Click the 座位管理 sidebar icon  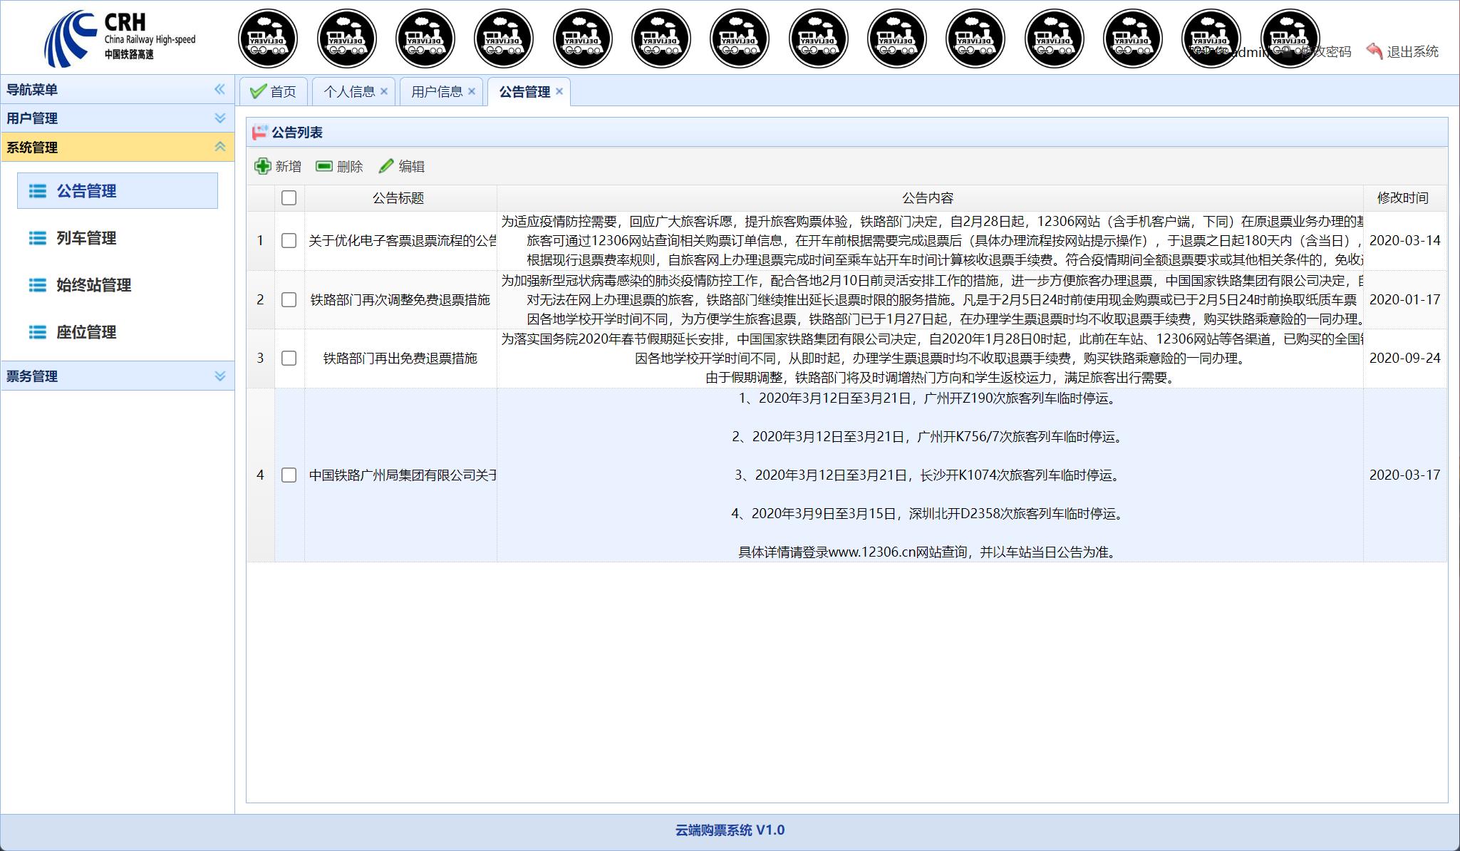[x=36, y=331]
